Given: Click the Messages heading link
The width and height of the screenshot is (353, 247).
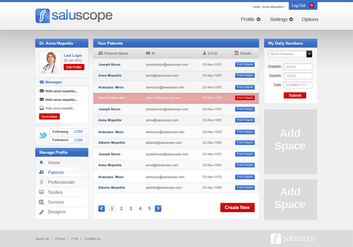Looking at the screenshot, I should [x=53, y=82].
